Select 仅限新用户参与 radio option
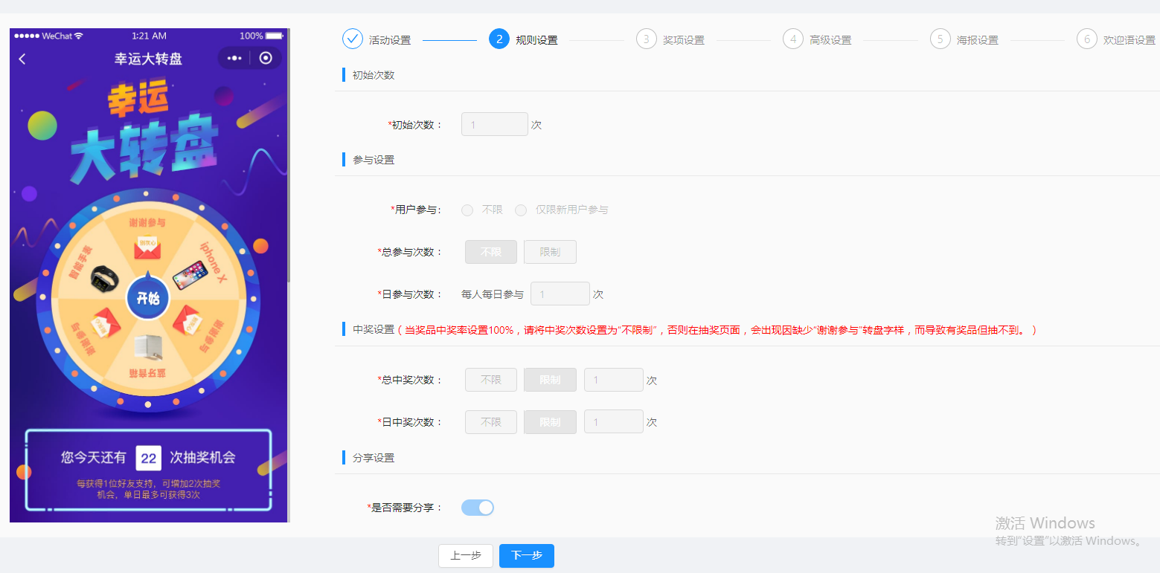 tap(521, 210)
